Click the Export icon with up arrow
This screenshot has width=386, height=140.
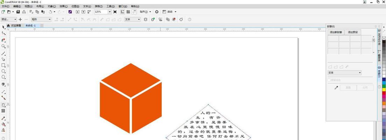point(83,12)
